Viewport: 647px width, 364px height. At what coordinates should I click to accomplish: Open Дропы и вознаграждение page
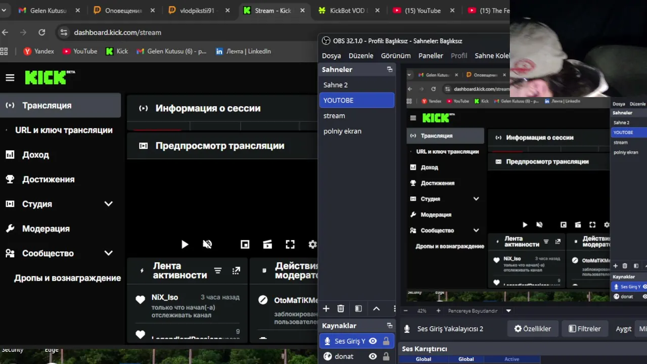pyautogui.click(x=67, y=278)
